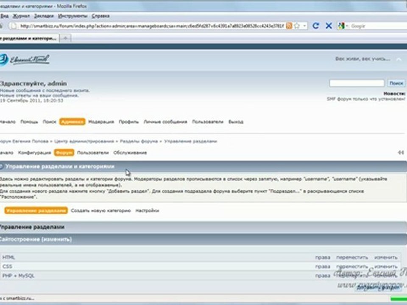Open a new tab with plus button
The height and width of the screenshot is (305, 407).
(65, 39)
